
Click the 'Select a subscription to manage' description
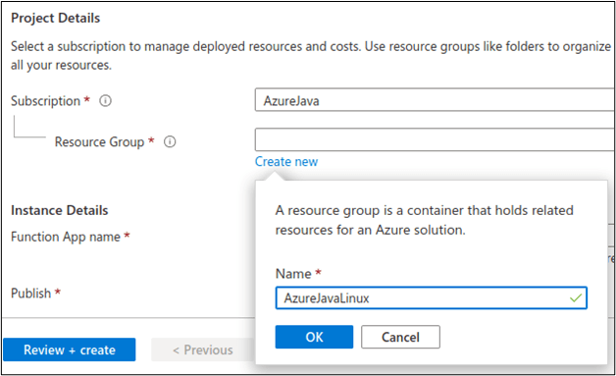coord(311,55)
